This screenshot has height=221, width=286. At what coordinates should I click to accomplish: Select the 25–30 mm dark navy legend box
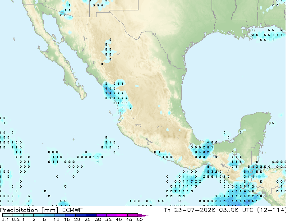(91, 215)
